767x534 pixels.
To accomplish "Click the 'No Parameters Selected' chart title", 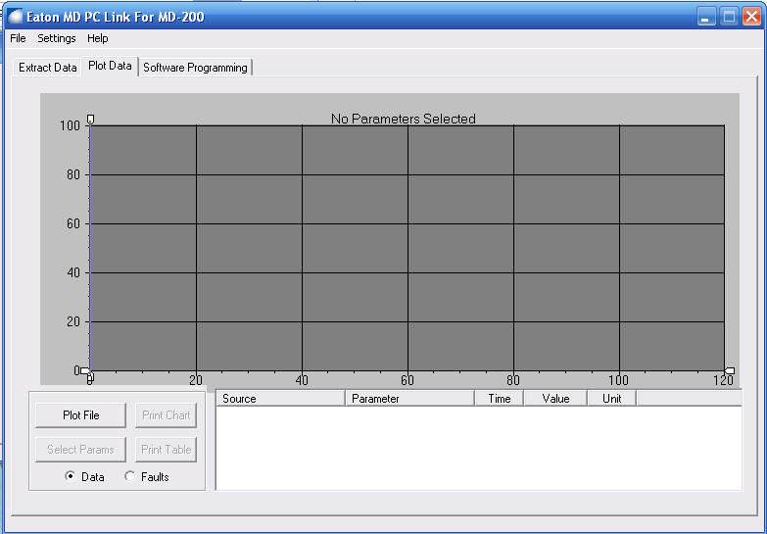I will click(x=403, y=119).
